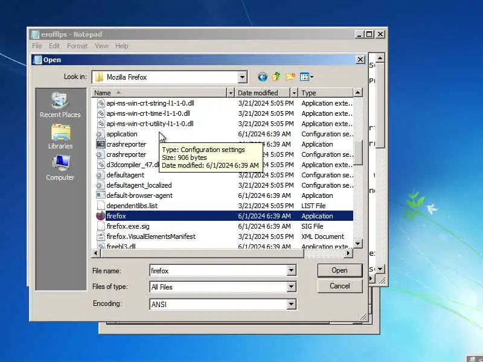483x362 pixels.
Task: Open the View menu in Notepad
Action: (x=101, y=46)
